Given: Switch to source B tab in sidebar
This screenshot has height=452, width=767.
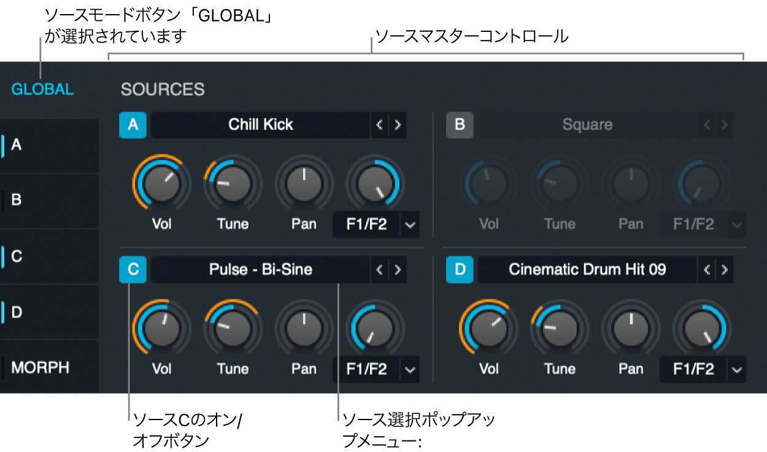Looking at the screenshot, I should click(x=49, y=201).
